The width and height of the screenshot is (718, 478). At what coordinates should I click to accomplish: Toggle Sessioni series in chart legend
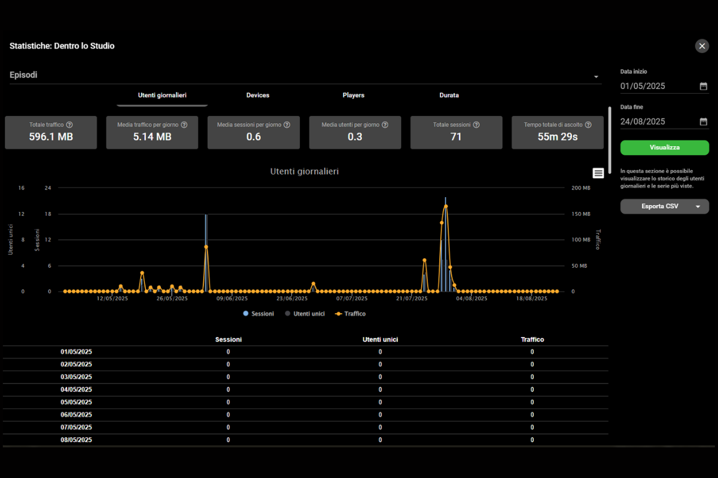258,314
